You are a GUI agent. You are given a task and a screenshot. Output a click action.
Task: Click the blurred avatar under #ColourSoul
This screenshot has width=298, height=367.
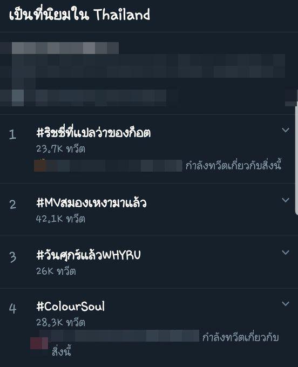[x=39, y=343]
